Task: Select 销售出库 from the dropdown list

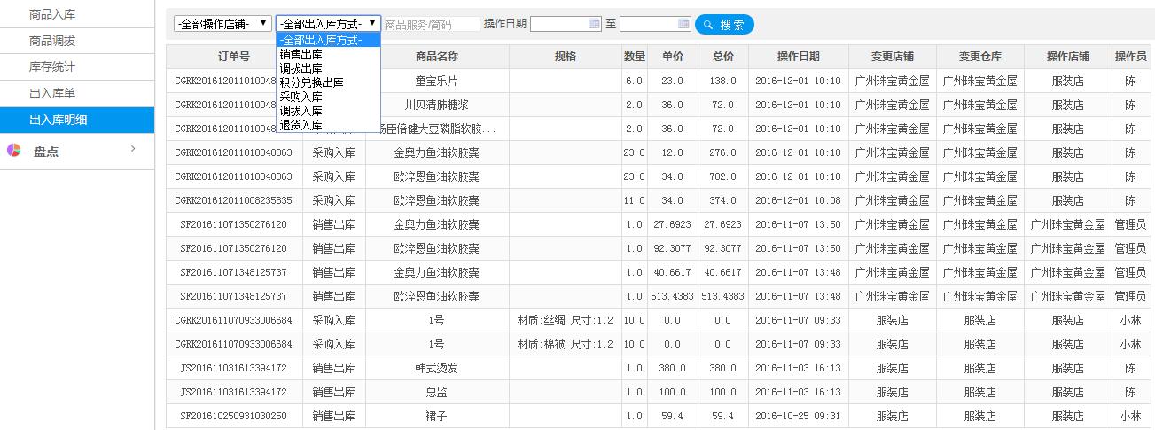Action: 300,54
